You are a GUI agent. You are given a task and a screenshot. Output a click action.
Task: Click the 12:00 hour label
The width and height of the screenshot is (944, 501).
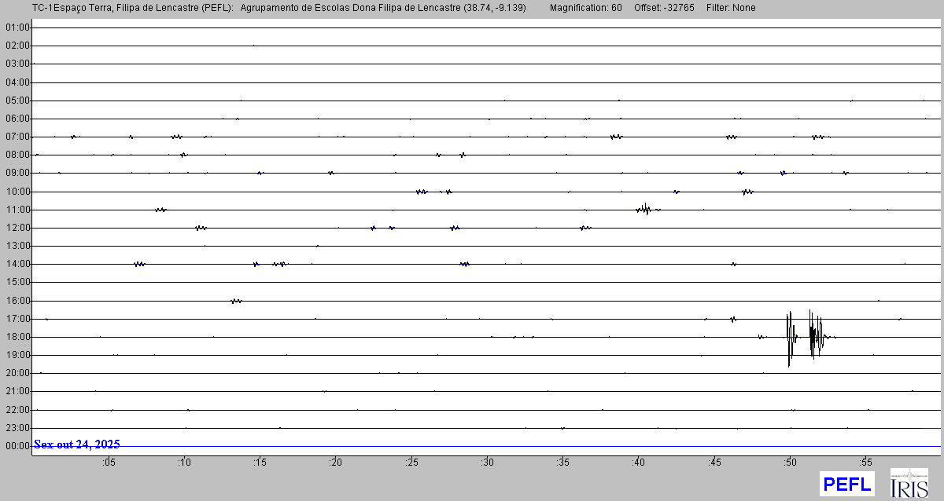(17, 228)
